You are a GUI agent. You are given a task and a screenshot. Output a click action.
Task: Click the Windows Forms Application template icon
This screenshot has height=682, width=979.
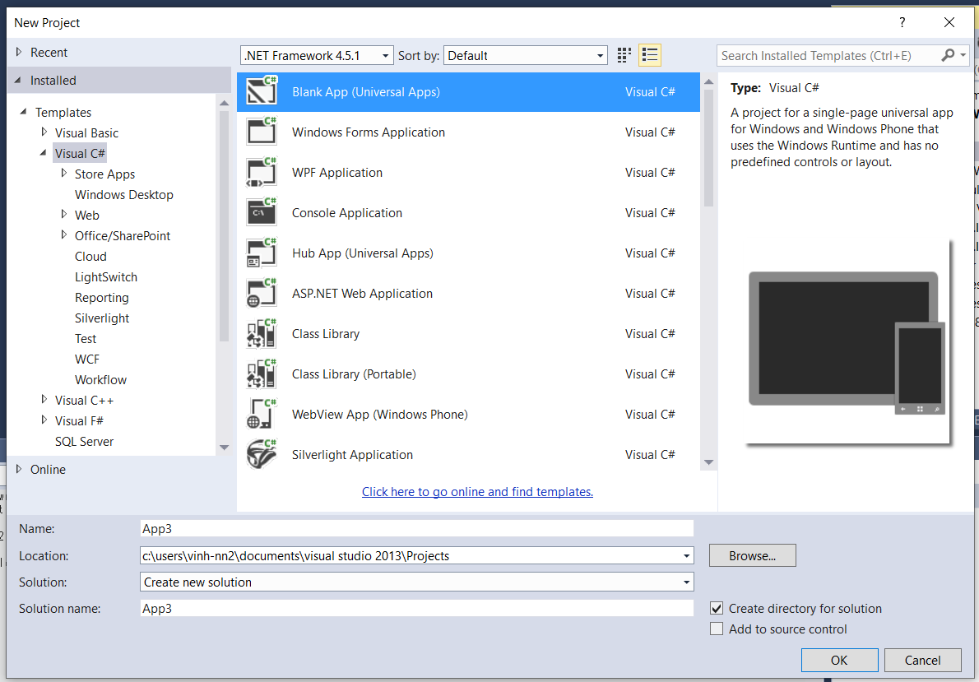tap(261, 132)
